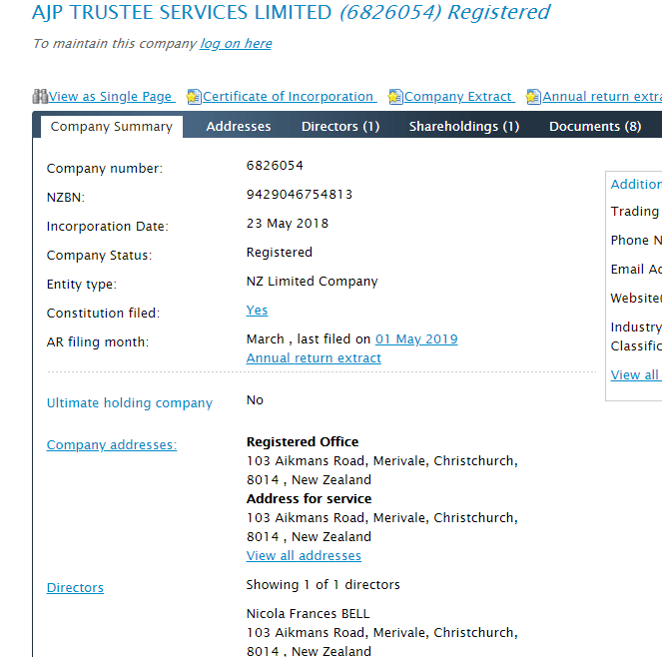
Task: Click the Certificate of Incorporation document icon
Action: coord(195,97)
